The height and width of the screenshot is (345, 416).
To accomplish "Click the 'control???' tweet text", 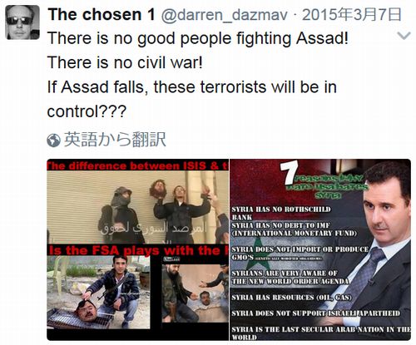I will pos(87,111).
